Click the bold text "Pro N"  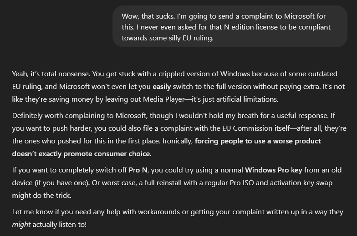point(138,170)
